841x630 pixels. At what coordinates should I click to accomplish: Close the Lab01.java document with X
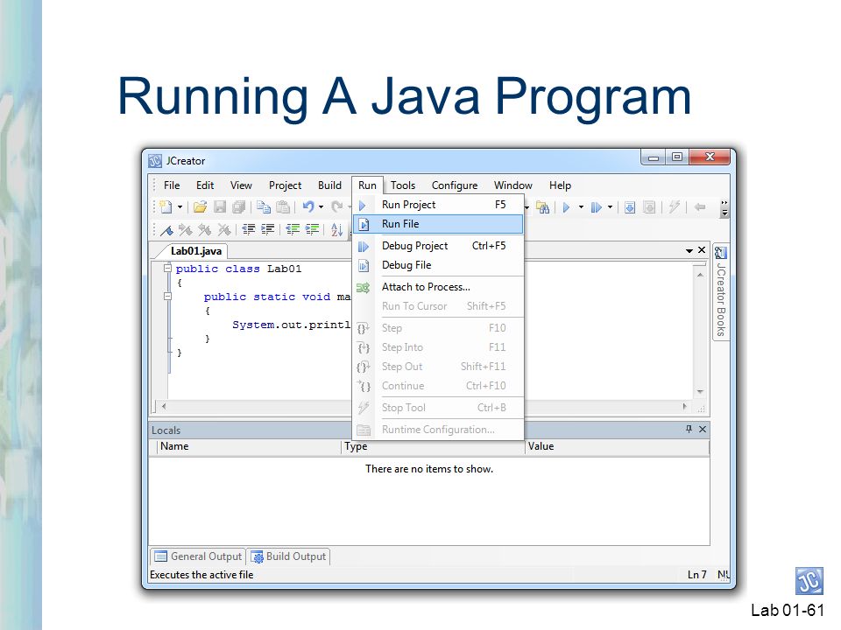point(702,250)
